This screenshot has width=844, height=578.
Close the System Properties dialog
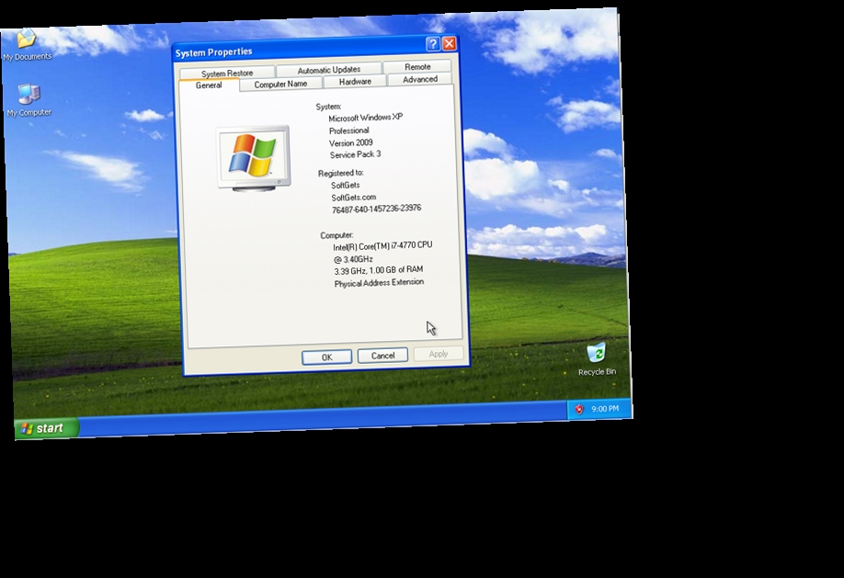coord(449,43)
